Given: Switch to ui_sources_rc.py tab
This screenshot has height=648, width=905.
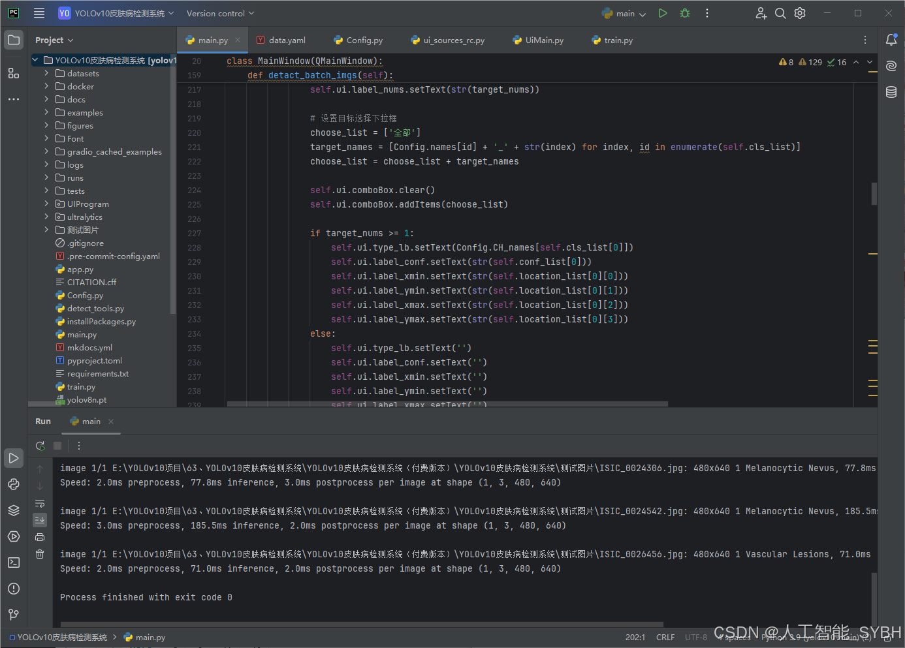Looking at the screenshot, I should pos(448,40).
